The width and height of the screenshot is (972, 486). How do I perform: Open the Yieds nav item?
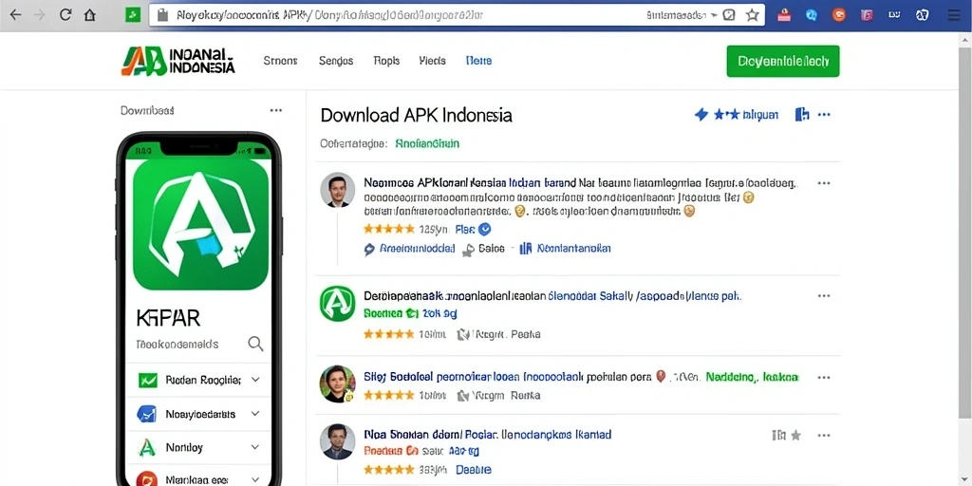click(432, 61)
